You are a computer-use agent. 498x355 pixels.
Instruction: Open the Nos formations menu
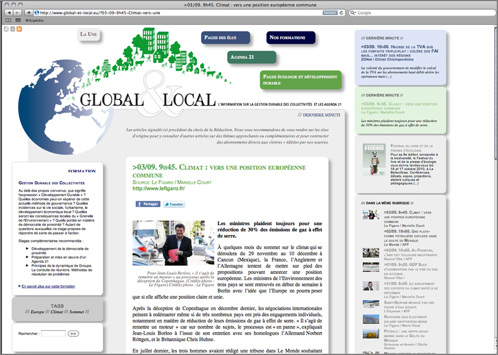click(291, 38)
